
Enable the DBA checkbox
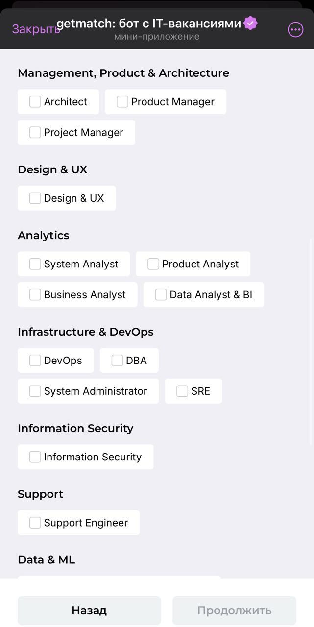117,360
